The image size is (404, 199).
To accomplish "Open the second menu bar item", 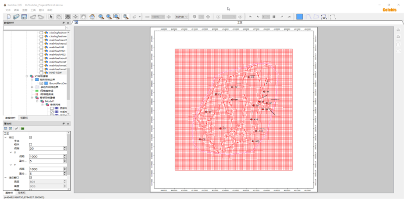I will (16, 10).
